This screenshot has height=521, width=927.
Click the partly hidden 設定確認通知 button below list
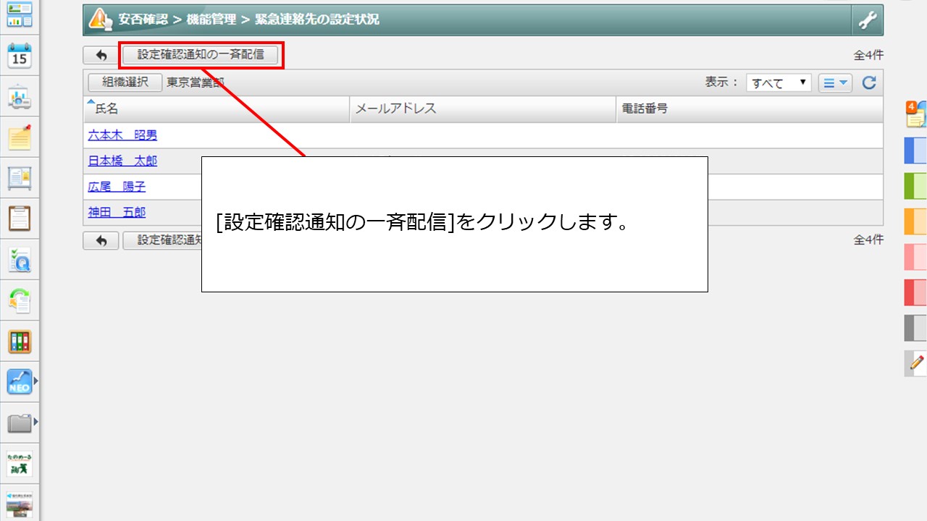click(162, 240)
